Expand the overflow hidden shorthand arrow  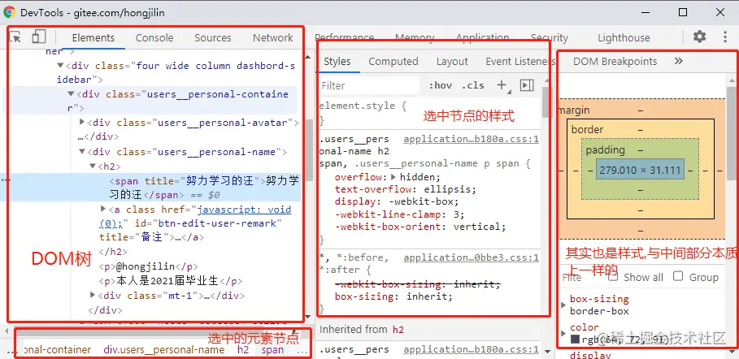pyautogui.click(x=394, y=177)
